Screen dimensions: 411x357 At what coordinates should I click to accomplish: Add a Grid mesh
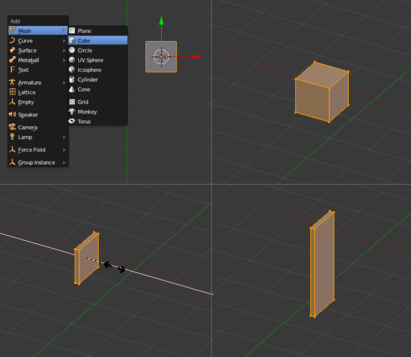[98, 102]
